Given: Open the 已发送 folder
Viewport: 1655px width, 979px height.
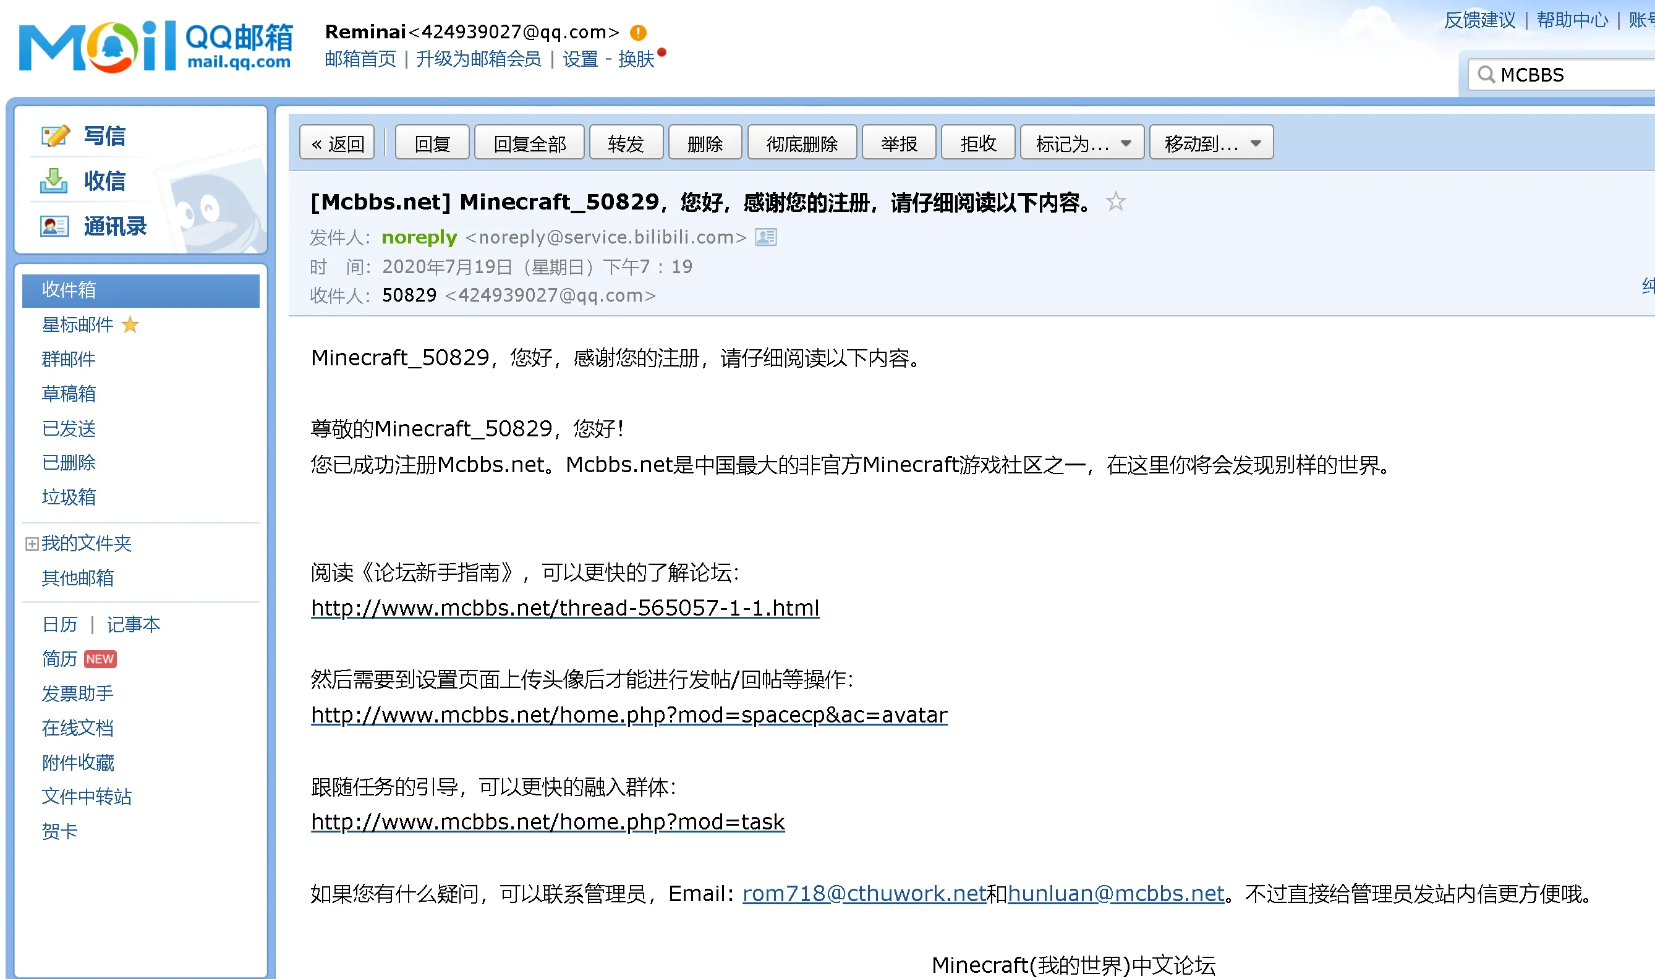Looking at the screenshot, I should point(69,428).
